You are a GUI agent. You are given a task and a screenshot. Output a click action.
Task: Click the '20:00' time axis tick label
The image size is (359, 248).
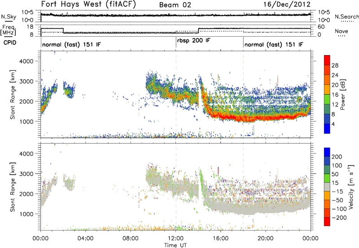click(266, 239)
